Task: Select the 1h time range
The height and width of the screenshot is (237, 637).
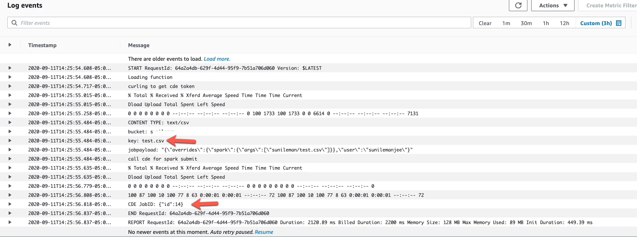Action: 546,23
